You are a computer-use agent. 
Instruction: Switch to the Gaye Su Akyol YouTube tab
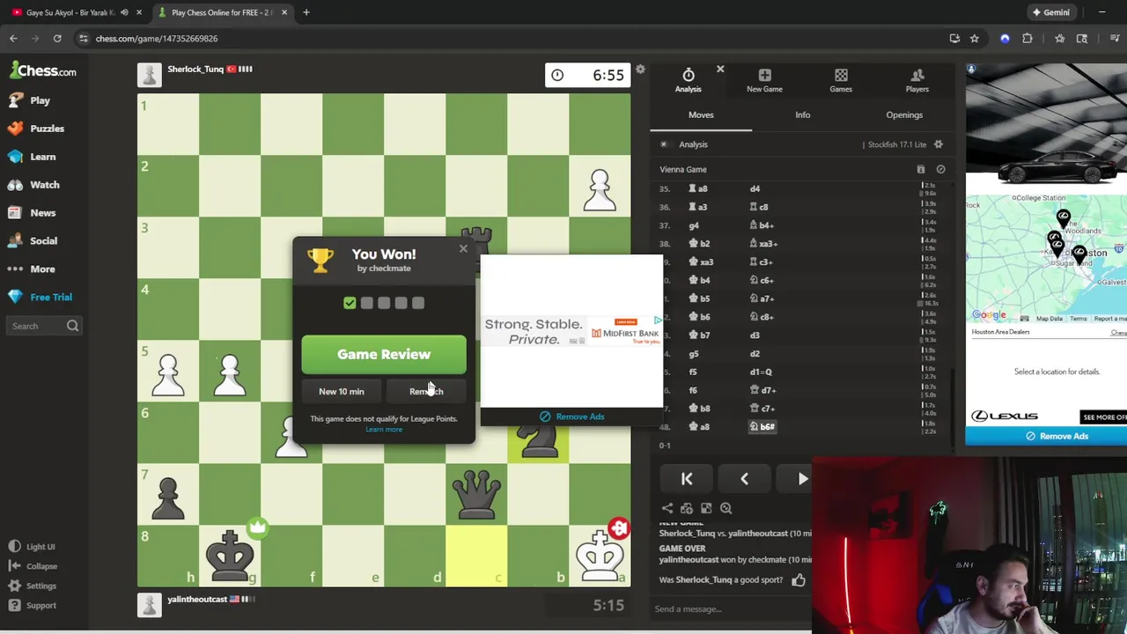pos(69,12)
